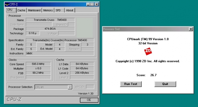Select the Memory tab
Image resolution: width=198 pixels, height=107 pixels.
point(48,10)
